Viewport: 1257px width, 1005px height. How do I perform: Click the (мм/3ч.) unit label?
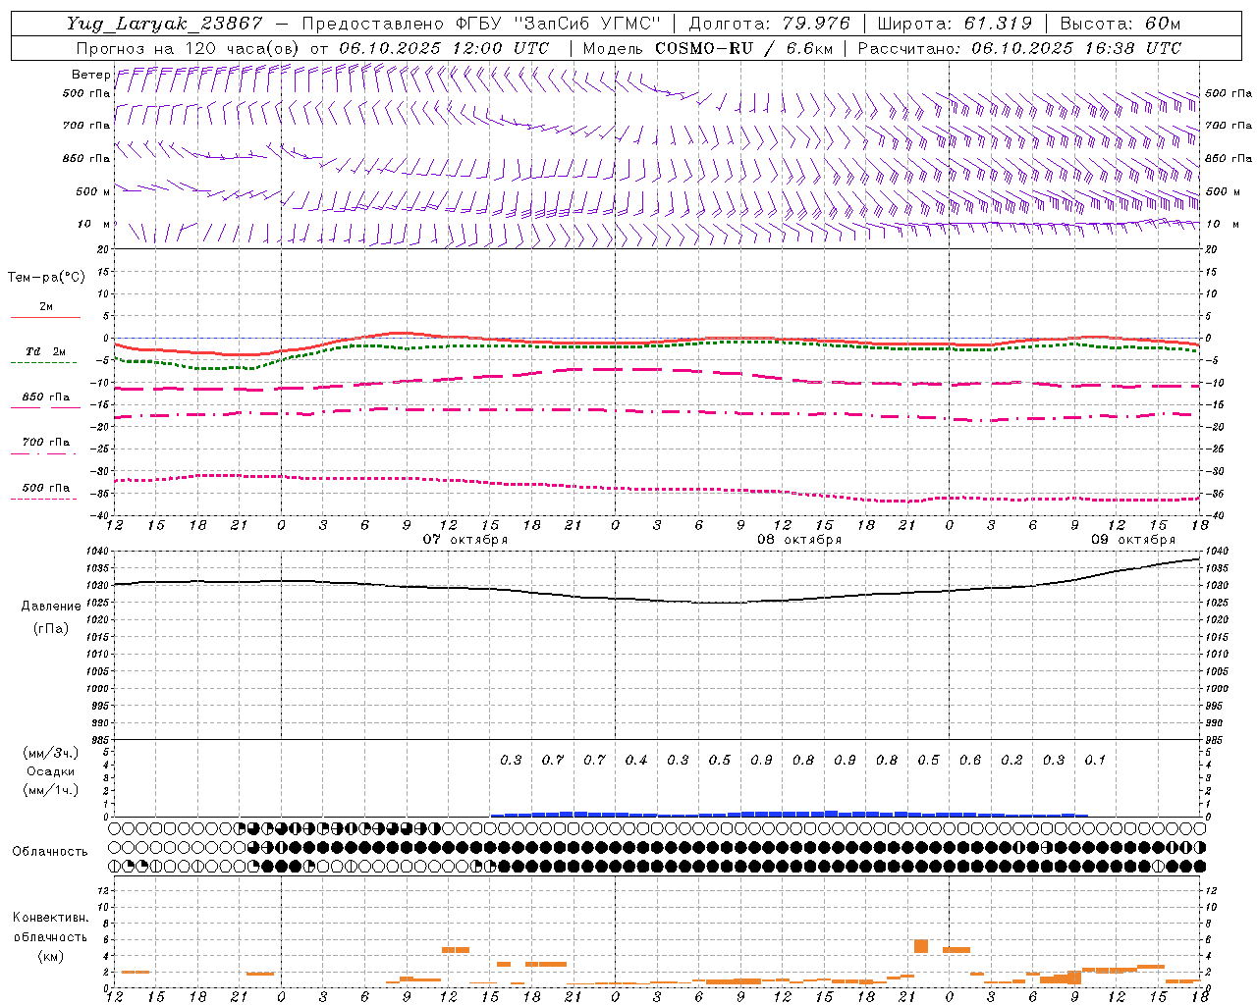tap(50, 753)
